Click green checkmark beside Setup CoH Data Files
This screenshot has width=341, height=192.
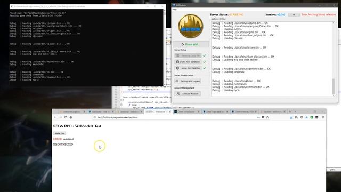(205, 68)
